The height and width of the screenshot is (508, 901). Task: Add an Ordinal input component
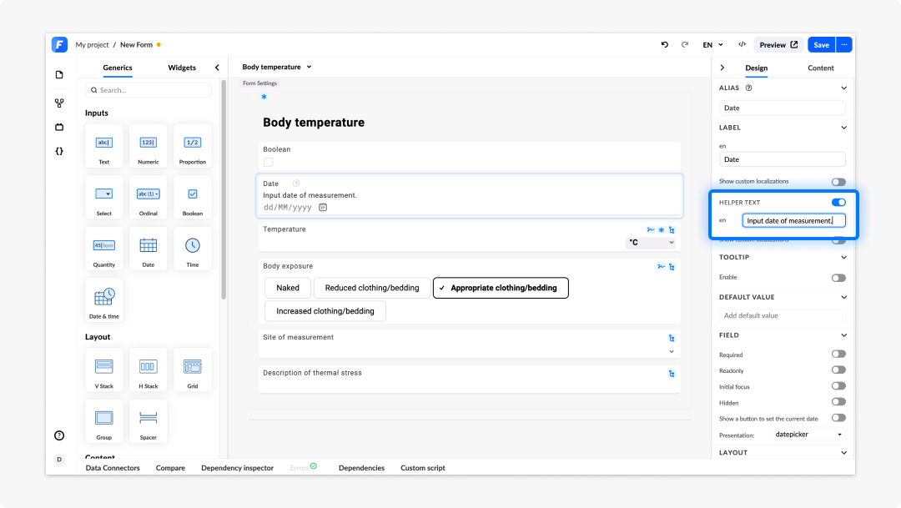point(148,198)
